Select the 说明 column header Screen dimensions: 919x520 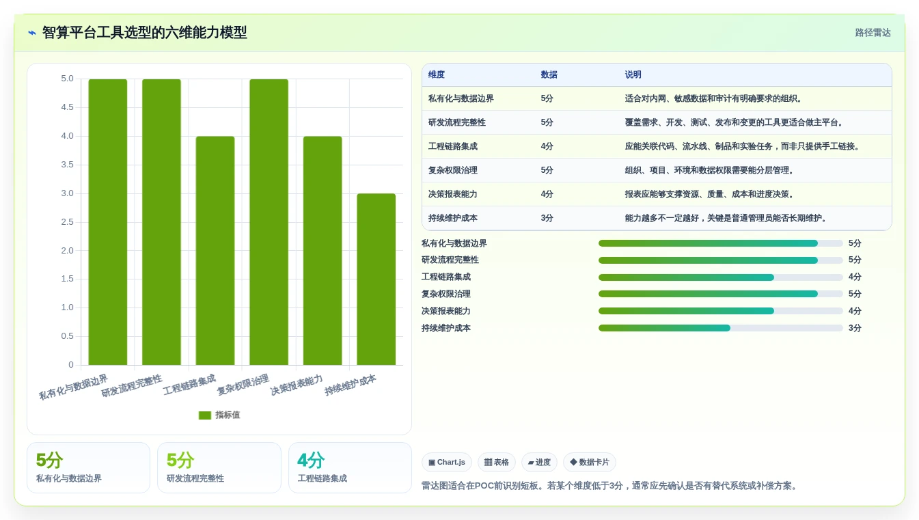point(633,75)
